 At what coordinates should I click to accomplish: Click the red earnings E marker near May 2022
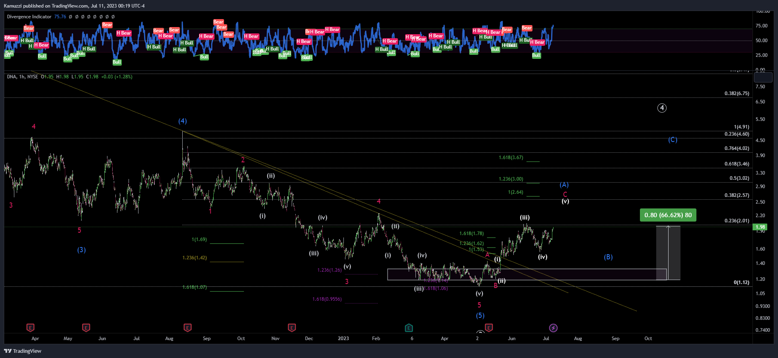click(x=86, y=328)
